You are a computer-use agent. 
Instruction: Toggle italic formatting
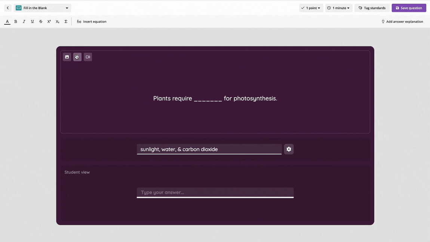(24, 22)
